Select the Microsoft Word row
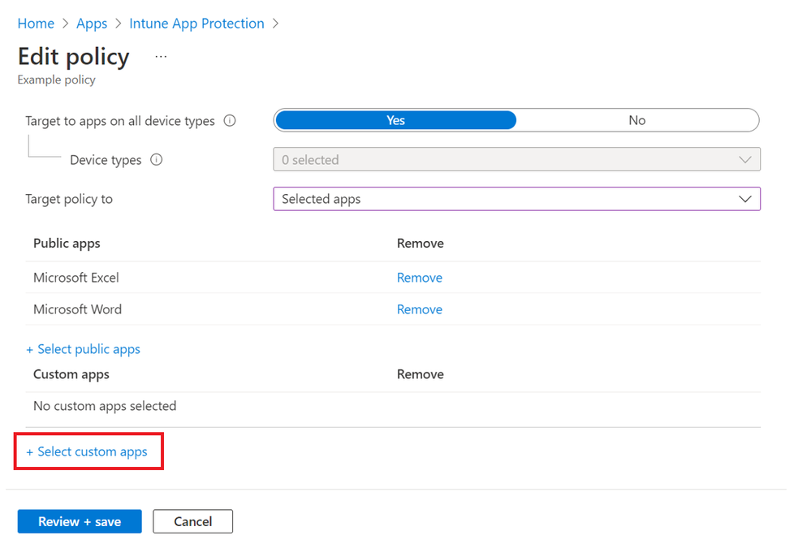 (77, 309)
